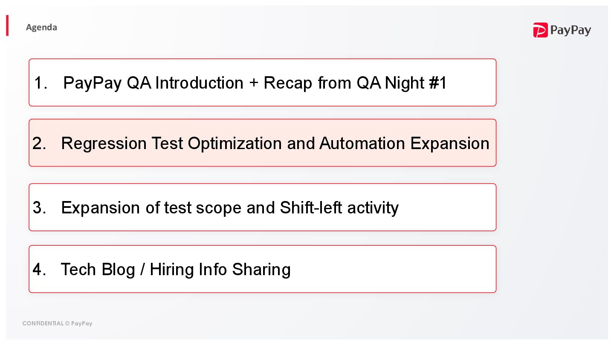Click the Automation Expansion words
Screen dimensions: 614x345
pos(404,144)
